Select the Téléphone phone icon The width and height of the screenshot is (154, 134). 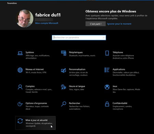pyautogui.click(x=107, y=53)
